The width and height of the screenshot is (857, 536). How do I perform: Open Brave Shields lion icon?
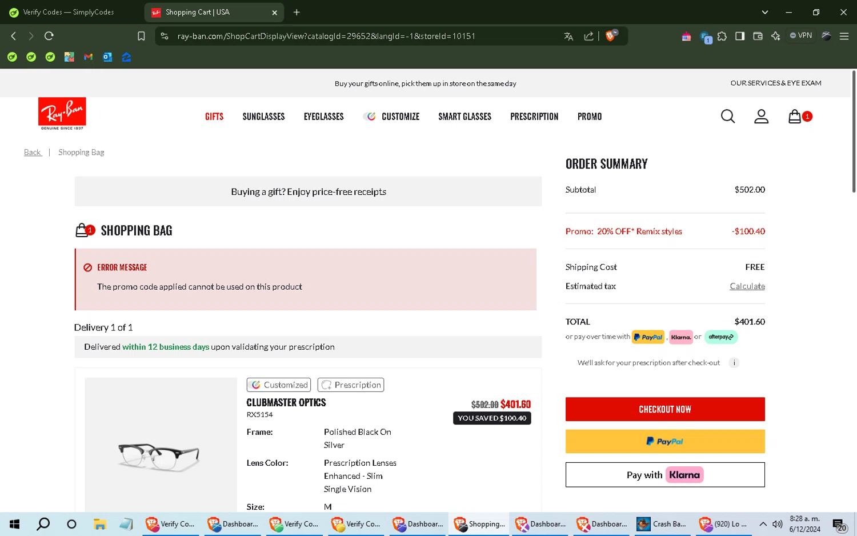point(611,35)
